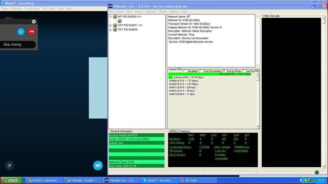Select Sort by Rate radio button
The image size is (328, 184).
224,71
